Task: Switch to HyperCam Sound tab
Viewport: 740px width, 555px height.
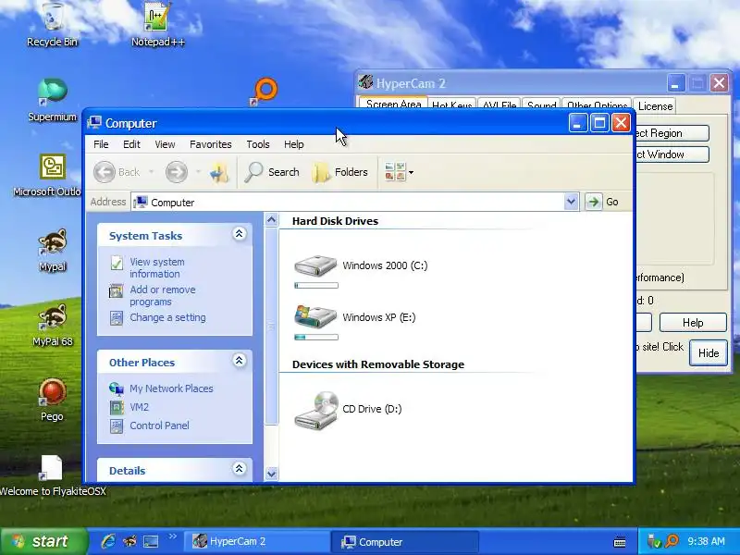Action: pos(542,105)
